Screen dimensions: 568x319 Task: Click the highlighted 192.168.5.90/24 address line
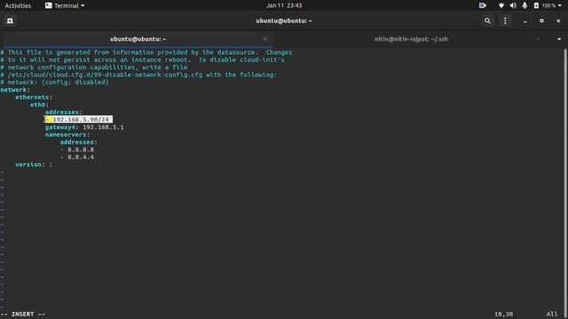[x=78, y=120]
